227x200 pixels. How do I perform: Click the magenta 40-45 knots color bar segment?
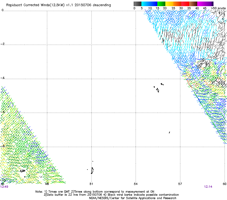[x=201, y=4]
